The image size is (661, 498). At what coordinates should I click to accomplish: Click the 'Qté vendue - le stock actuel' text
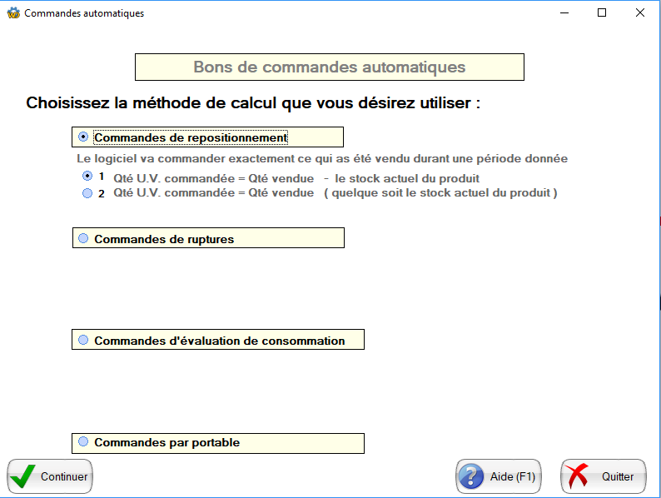point(296,178)
